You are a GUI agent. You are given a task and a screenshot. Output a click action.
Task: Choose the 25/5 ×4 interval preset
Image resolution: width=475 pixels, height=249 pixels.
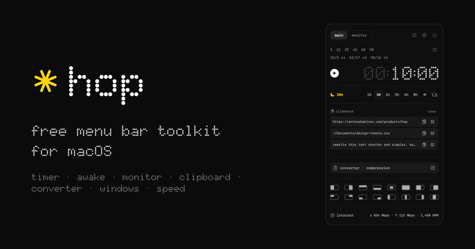[x=338, y=58]
